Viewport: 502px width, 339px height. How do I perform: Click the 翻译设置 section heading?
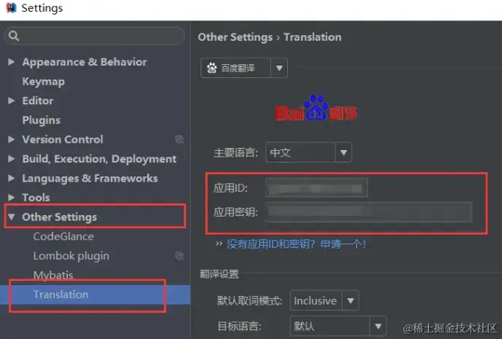pyautogui.click(x=219, y=274)
